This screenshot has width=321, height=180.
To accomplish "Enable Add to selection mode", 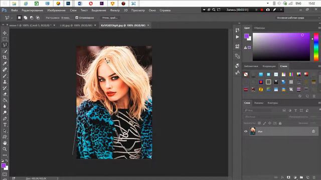I will [26, 18].
